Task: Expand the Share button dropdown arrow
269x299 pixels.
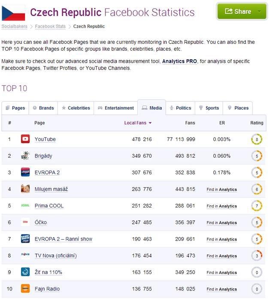Action: 259,12
